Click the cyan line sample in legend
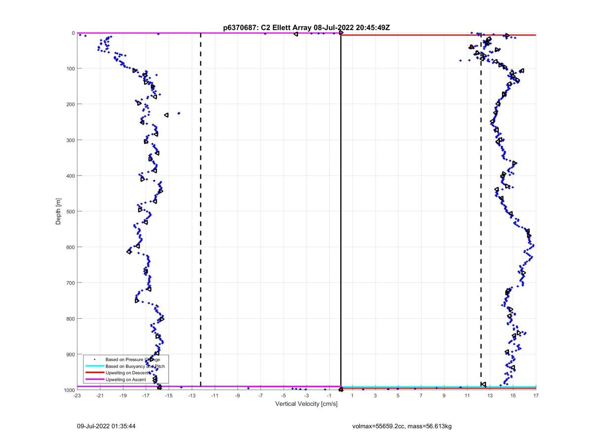This screenshot has width=592, height=438. pyautogui.click(x=94, y=367)
